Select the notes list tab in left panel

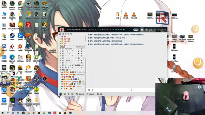click(x=68, y=34)
